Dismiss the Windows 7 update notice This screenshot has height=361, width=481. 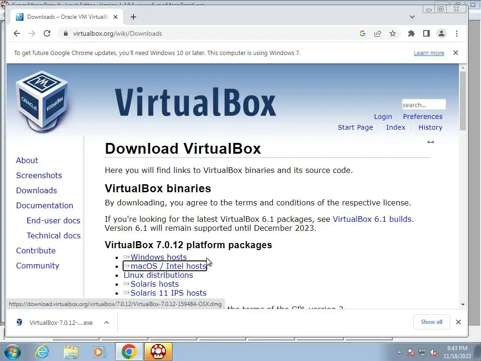[456, 53]
